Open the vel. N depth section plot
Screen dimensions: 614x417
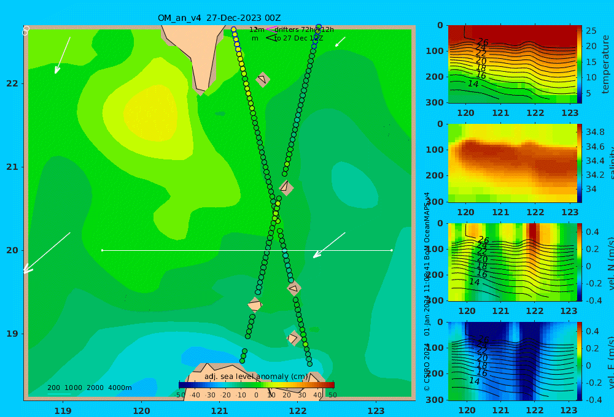coord(513,262)
